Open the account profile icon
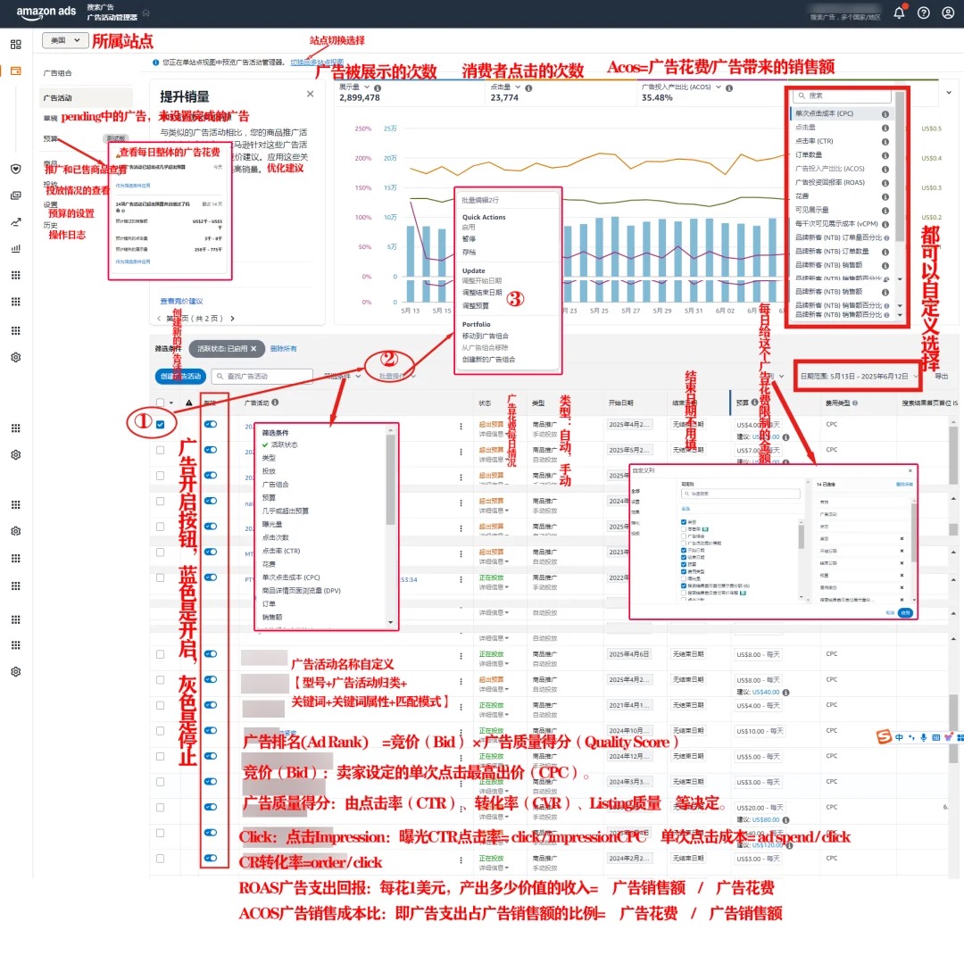The width and height of the screenshot is (964, 980). tap(948, 12)
